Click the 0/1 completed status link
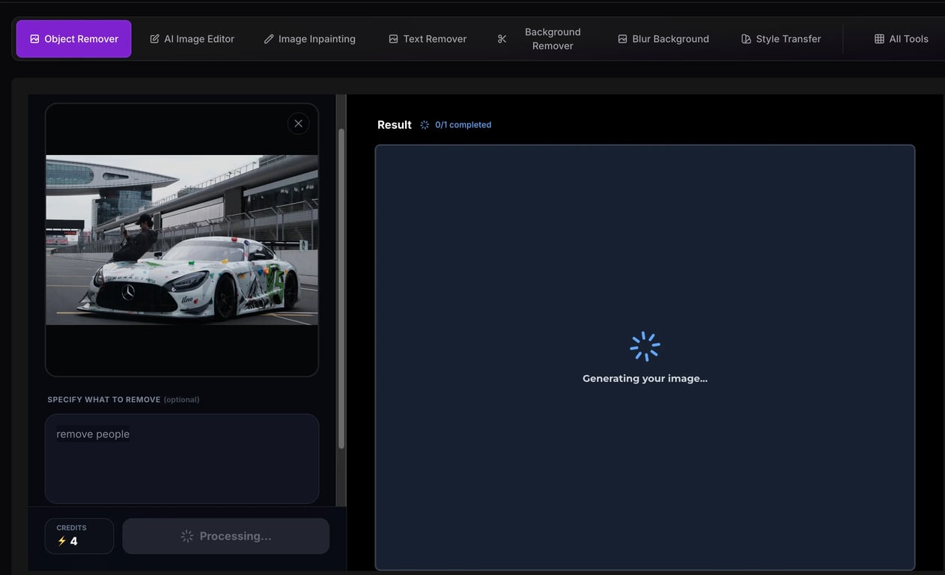The width and height of the screenshot is (945, 575). [463, 124]
